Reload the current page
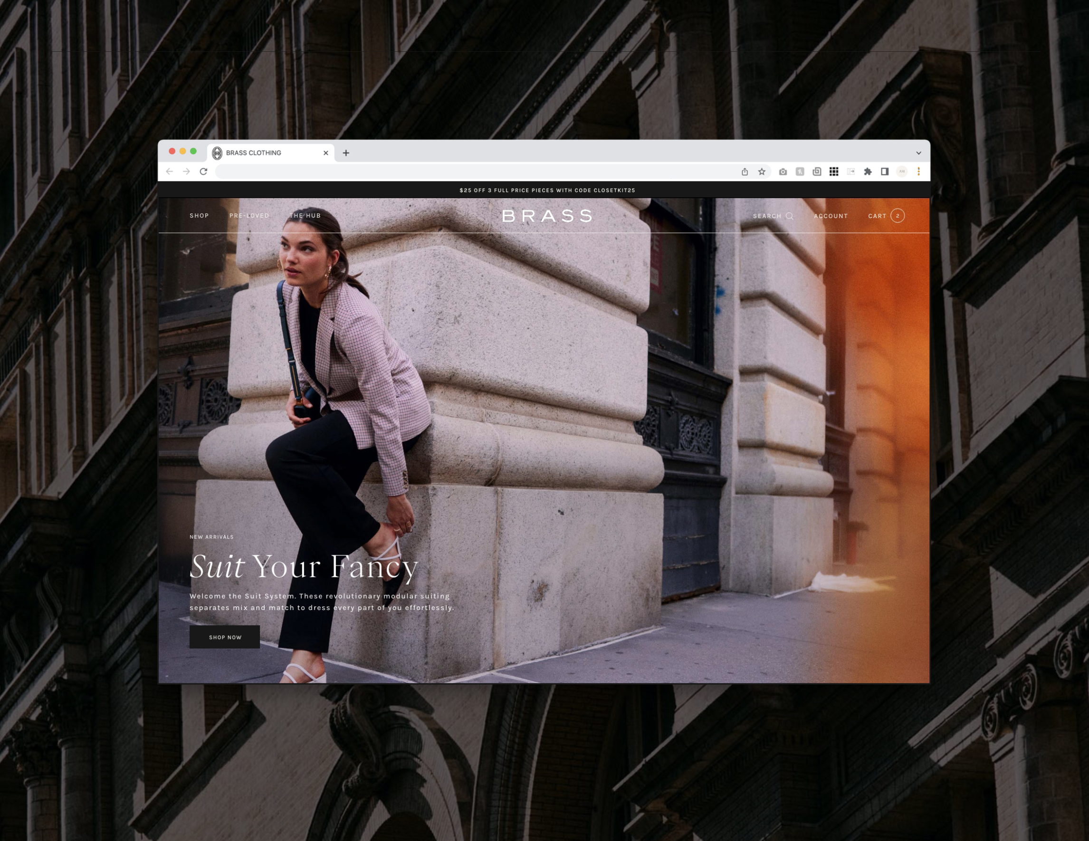Viewport: 1089px width, 841px height. pyautogui.click(x=203, y=172)
